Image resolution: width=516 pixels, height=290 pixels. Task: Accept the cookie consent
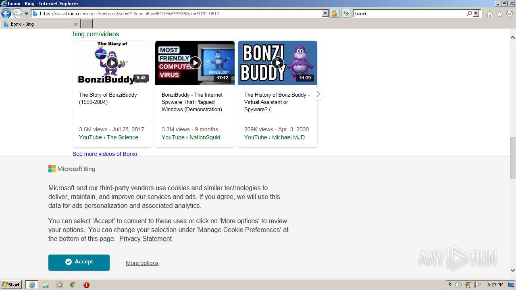[79, 262]
